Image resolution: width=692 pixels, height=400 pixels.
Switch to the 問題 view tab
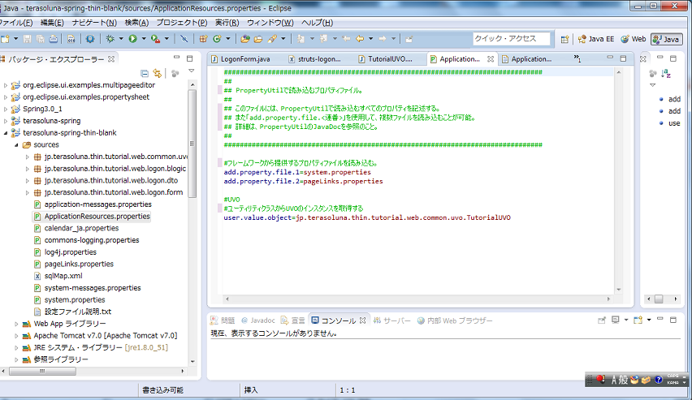(x=223, y=320)
